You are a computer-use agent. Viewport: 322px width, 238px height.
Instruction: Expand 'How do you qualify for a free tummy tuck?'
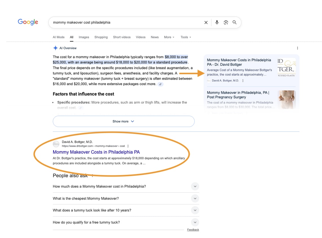195,222
